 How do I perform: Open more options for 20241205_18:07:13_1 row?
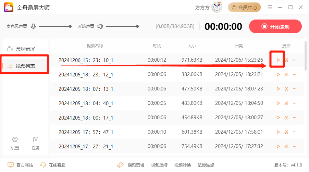(295, 89)
